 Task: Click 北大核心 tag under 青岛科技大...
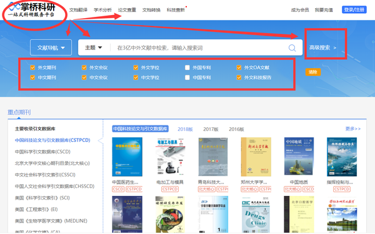pos(207,189)
